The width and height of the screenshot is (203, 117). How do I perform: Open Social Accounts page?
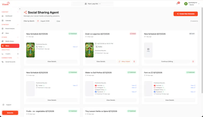coord(10,62)
